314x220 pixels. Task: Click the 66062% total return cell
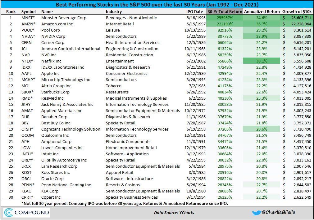click(x=225, y=42)
